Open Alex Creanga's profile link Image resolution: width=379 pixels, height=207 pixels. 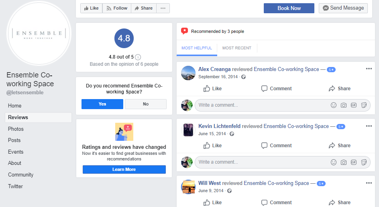(x=214, y=69)
